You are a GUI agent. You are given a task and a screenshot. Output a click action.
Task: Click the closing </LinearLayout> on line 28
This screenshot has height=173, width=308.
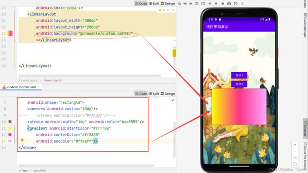(35, 66)
